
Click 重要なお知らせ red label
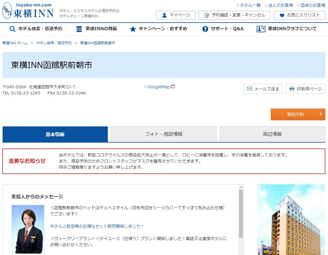pyautogui.click(x=27, y=161)
